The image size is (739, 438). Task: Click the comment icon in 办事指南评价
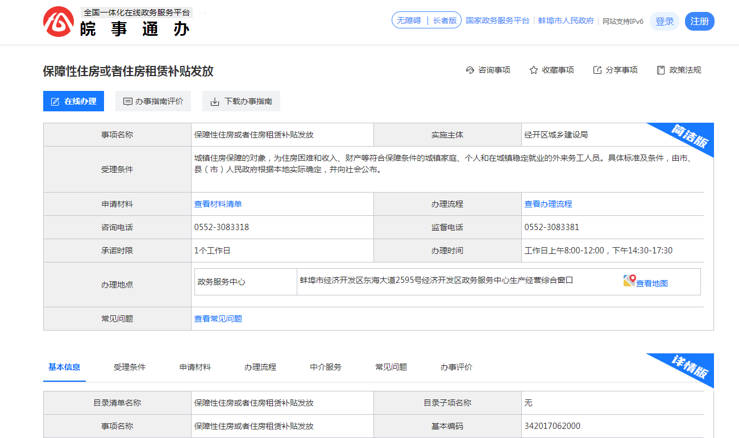[x=128, y=102]
